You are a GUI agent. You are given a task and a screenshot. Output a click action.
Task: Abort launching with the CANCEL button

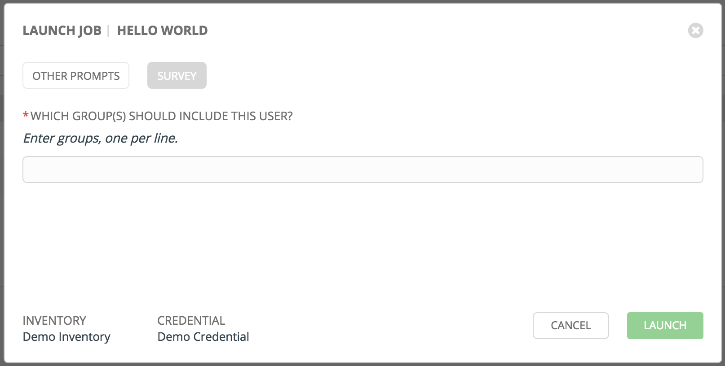pyautogui.click(x=571, y=326)
